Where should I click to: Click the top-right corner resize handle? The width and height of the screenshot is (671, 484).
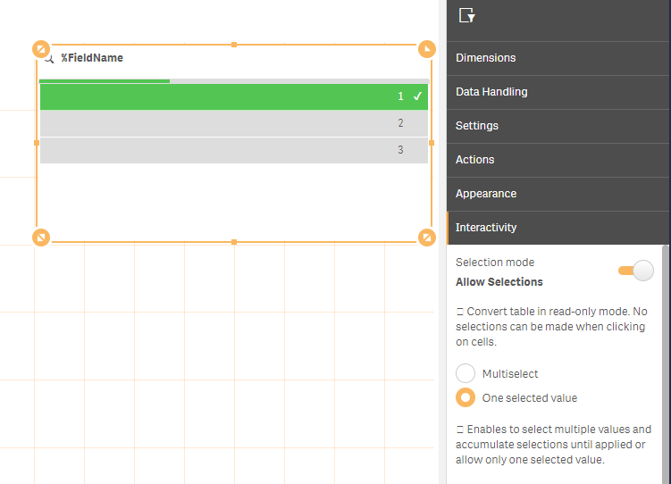[427, 48]
